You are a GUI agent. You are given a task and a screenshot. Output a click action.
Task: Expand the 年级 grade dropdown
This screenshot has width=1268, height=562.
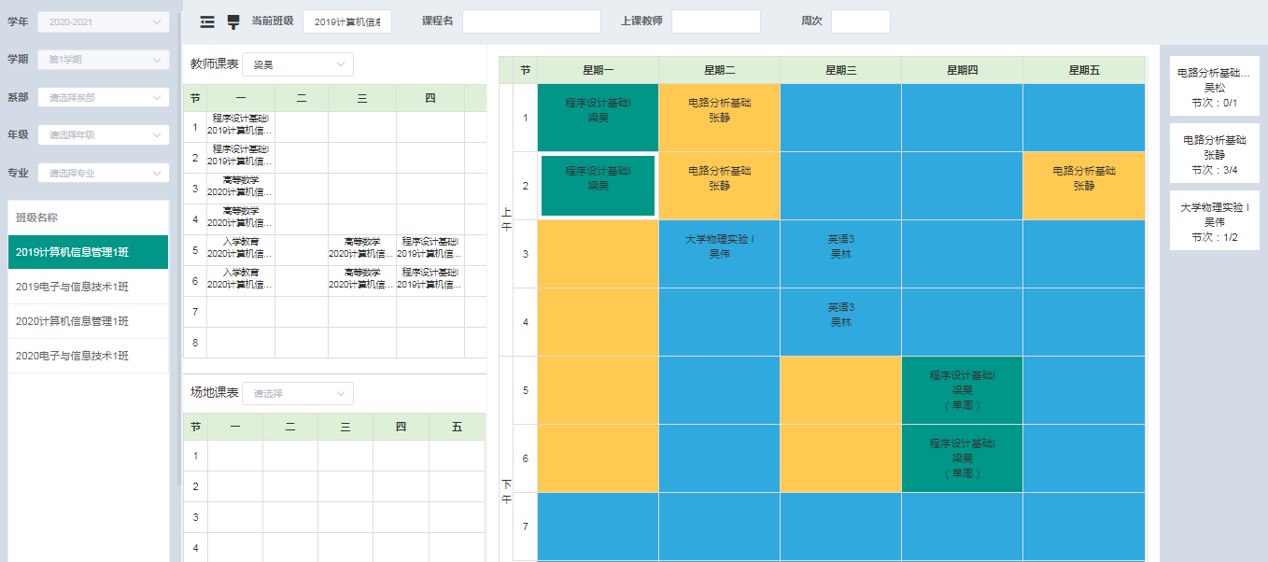pos(103,134)
